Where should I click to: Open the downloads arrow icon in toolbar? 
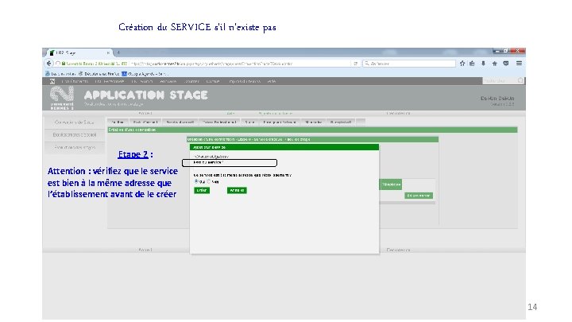tap(483, 64)
